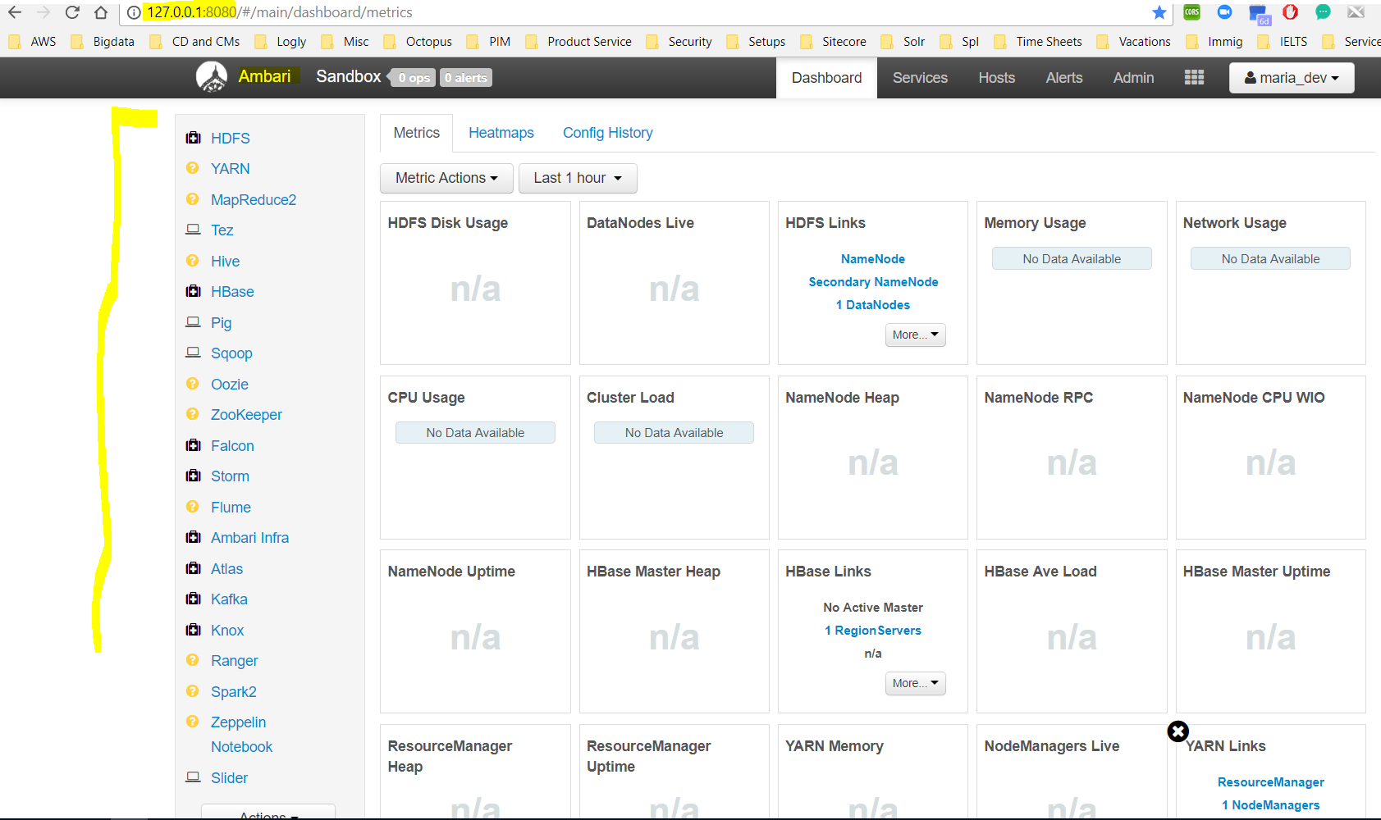Go to the Services menu
Screen dimensions: 1381x820
920,78
